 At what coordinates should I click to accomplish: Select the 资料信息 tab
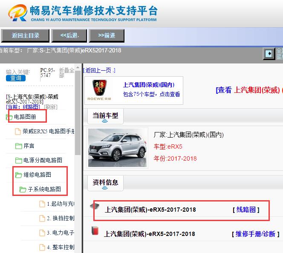(x=105, y=183)
